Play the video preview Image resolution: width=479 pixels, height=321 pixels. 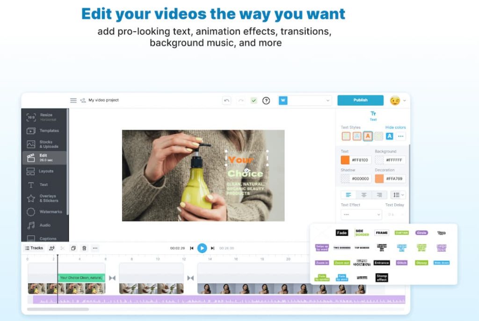click(202, 248)
